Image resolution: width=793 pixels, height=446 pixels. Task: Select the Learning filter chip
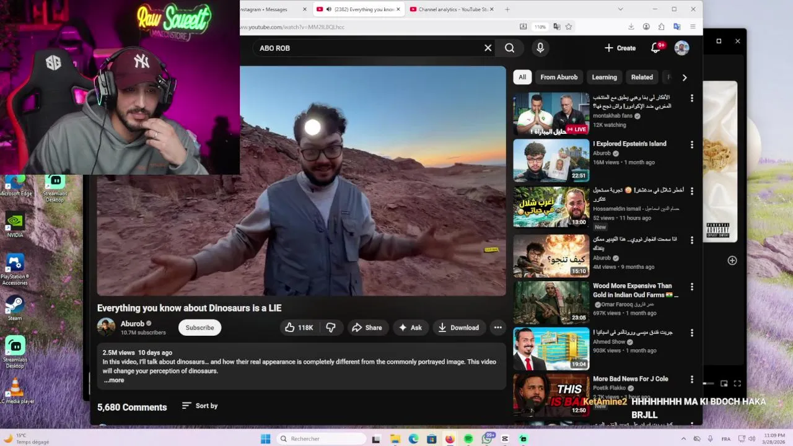604,77
